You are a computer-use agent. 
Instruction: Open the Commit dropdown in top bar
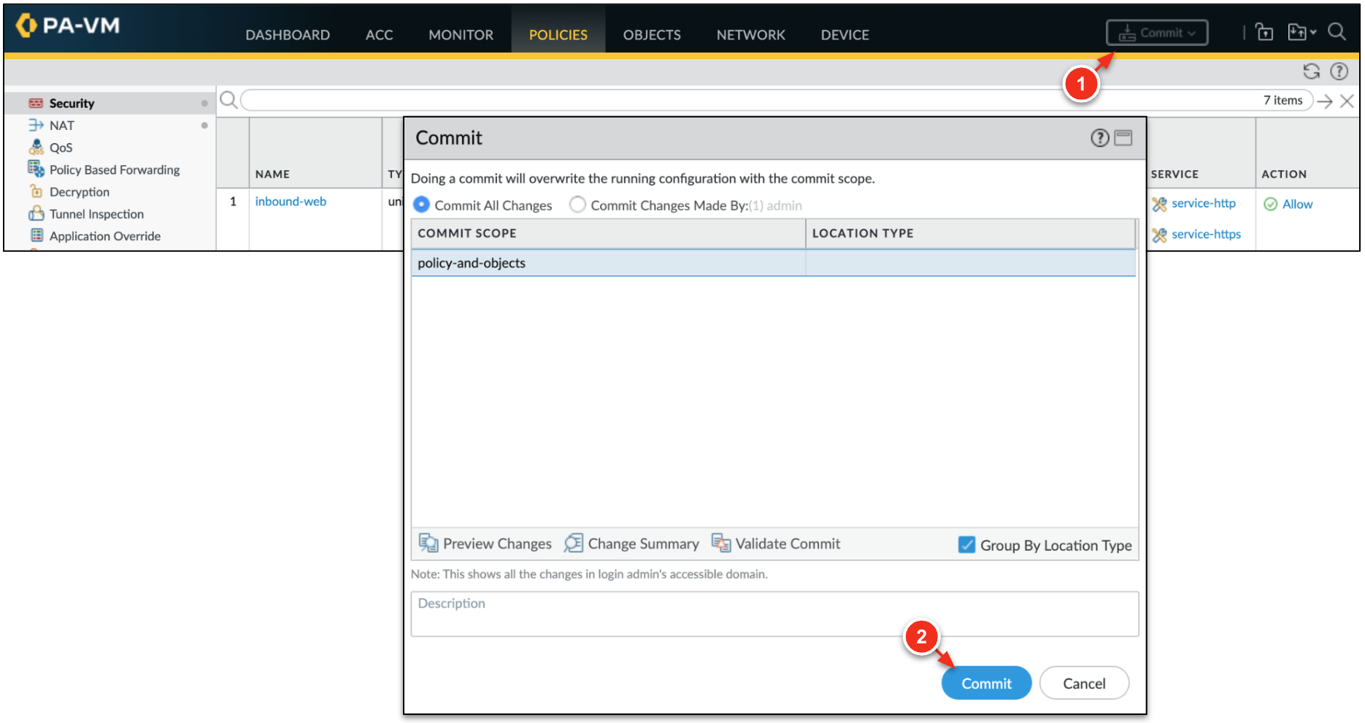(x=1157, y=33)
